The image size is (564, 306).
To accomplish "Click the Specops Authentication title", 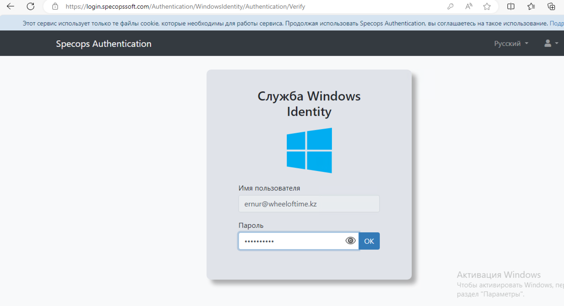I will pyautogui.click(x=103, y=44).
